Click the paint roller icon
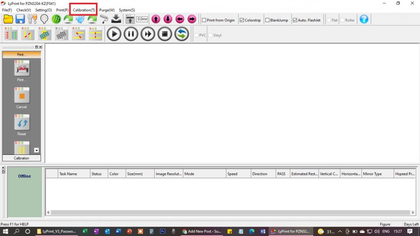 coord(104,19)
